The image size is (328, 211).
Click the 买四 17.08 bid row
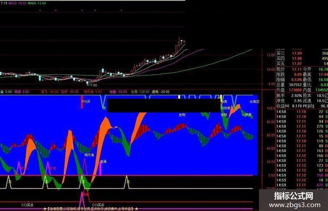[302, 59]
